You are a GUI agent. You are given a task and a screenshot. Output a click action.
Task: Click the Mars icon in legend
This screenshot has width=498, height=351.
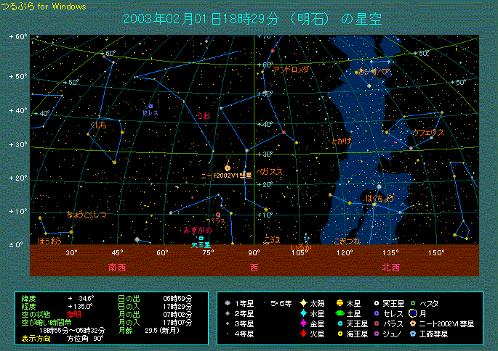pyautogui.click(x=302, y=334)
